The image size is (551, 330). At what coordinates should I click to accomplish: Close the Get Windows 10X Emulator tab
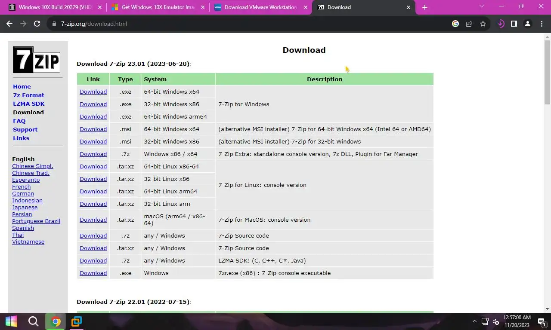tap(203, 7)
